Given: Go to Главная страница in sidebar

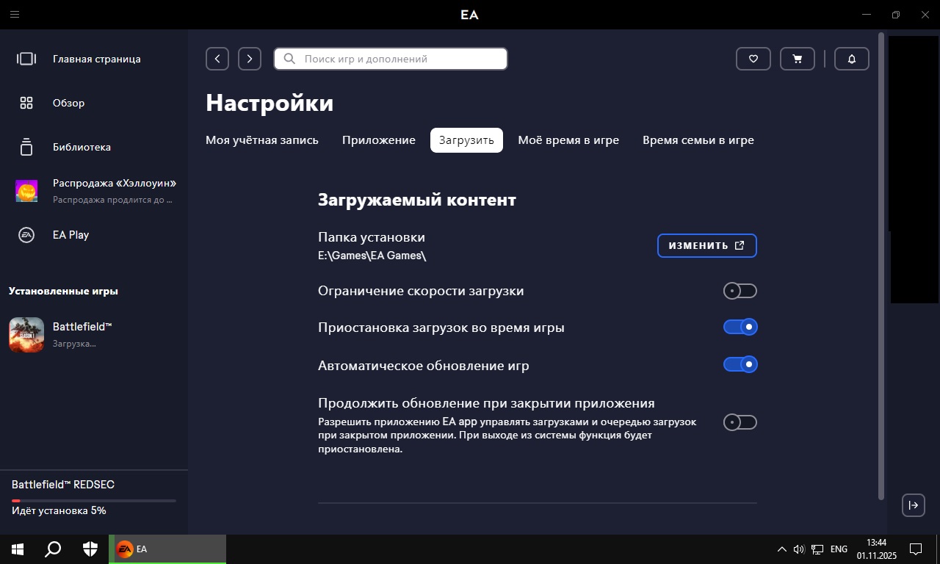Looking at the screenshot, I should [97, 59].
